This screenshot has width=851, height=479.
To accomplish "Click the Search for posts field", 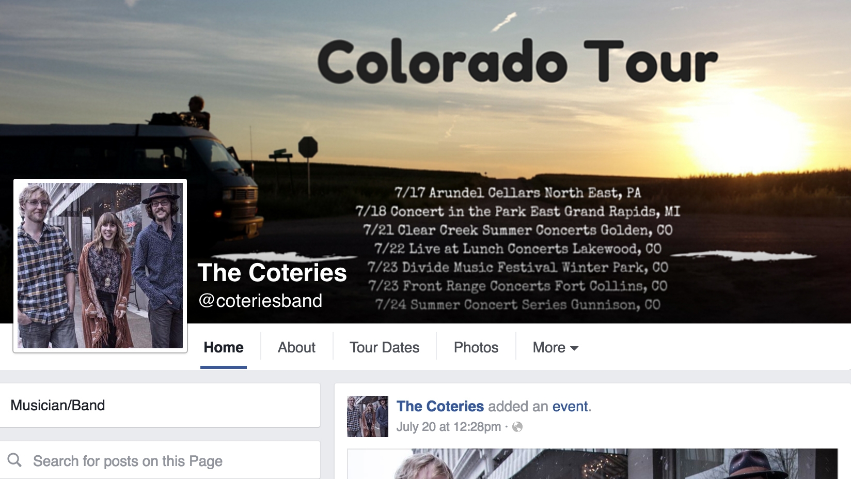I will pos(160,460).
